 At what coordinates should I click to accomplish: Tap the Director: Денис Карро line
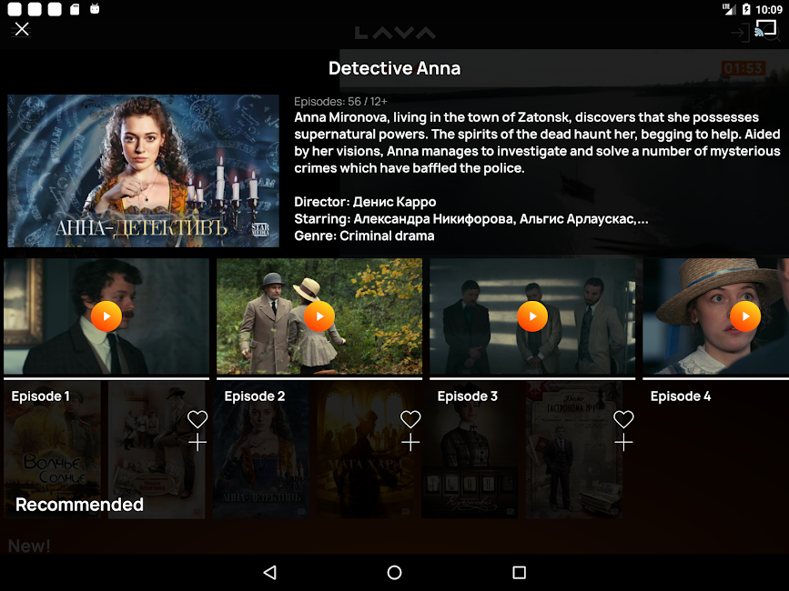point(365,202)
